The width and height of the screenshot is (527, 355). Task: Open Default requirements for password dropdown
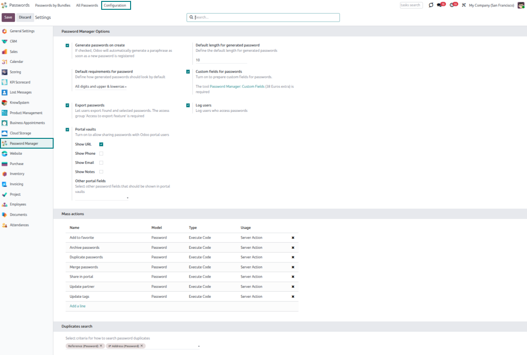101,87
